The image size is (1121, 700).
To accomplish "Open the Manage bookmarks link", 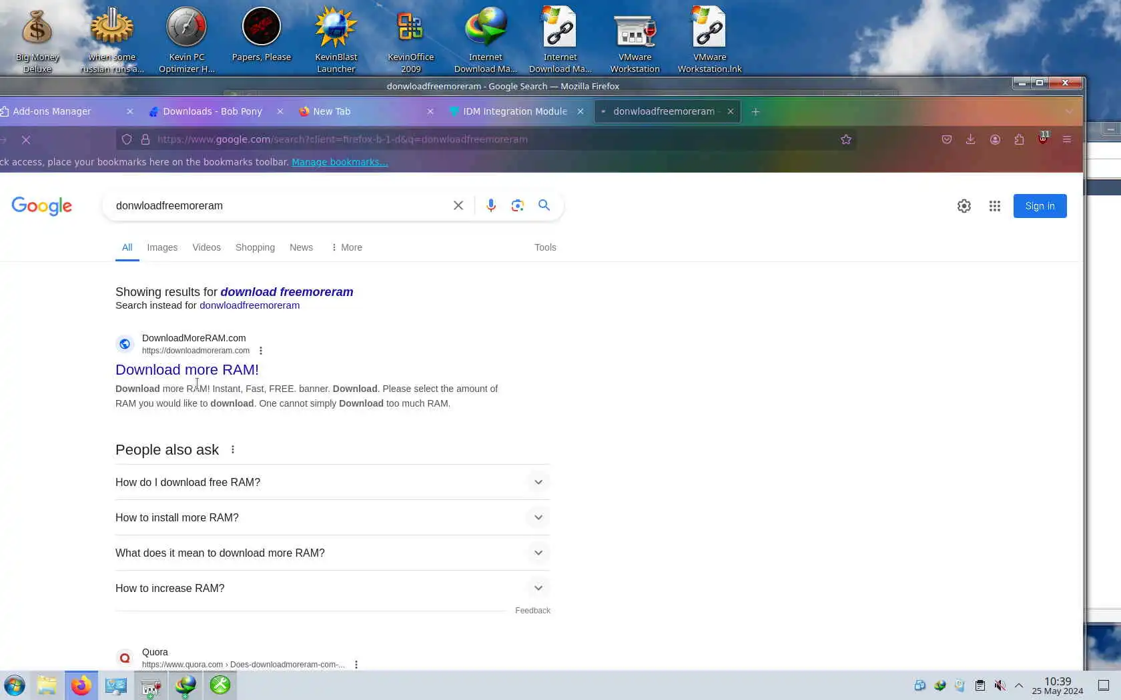I will [340, 162].
